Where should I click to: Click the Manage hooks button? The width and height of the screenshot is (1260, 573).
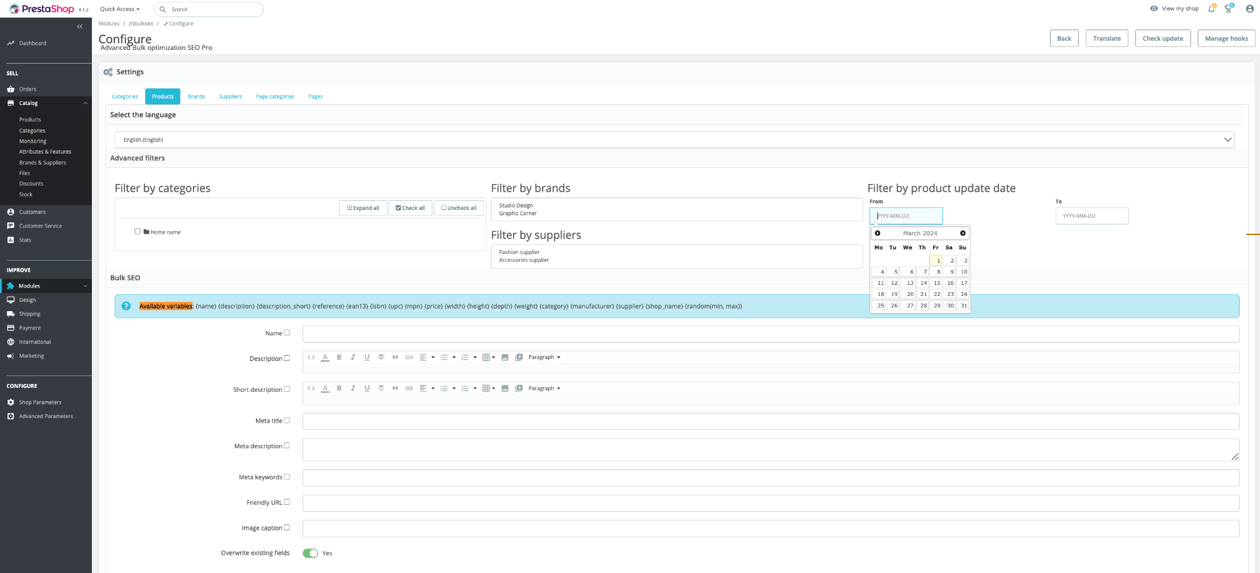pyautogui.click(x=1227, y=39)
